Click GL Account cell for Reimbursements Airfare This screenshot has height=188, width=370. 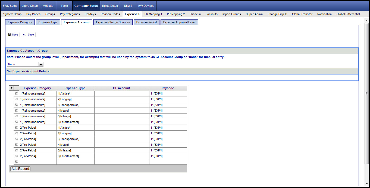pos(122,93)
